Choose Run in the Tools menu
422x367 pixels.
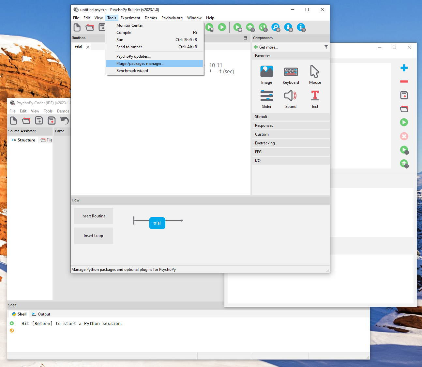154,40
